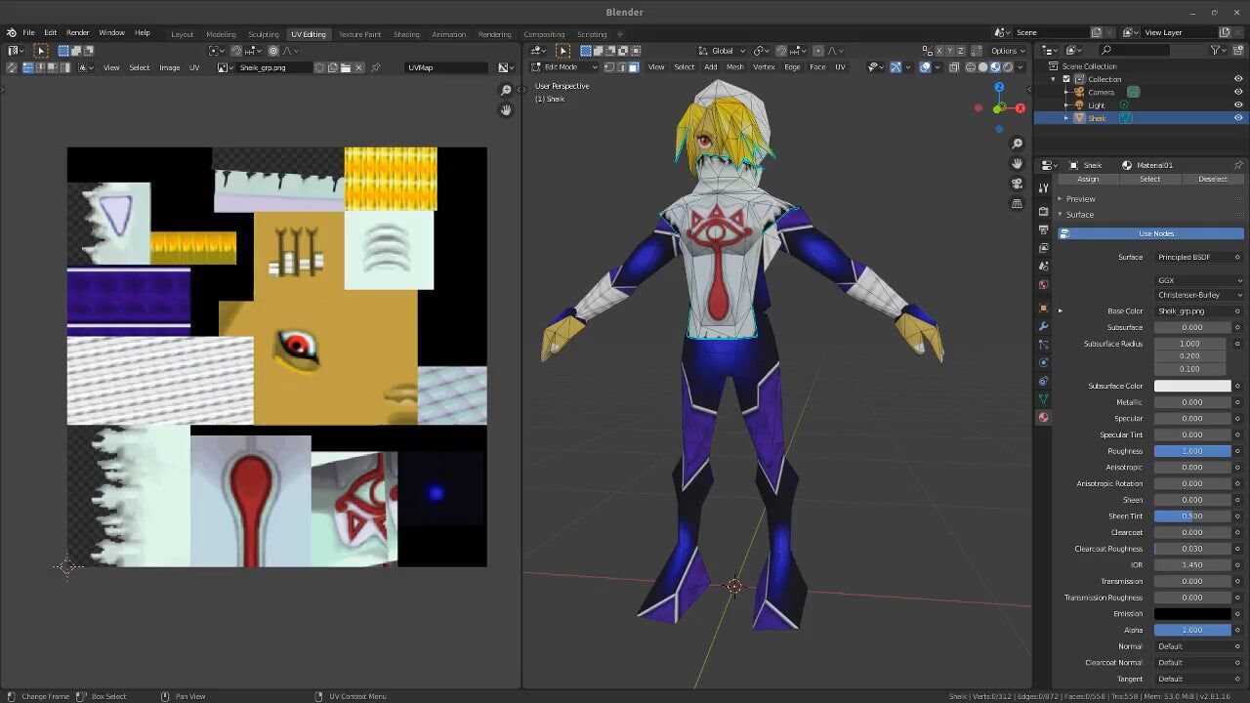The image size is (1250, 703).
Task: Click open image folder icon in UV editor
Action: pos(346,67)
